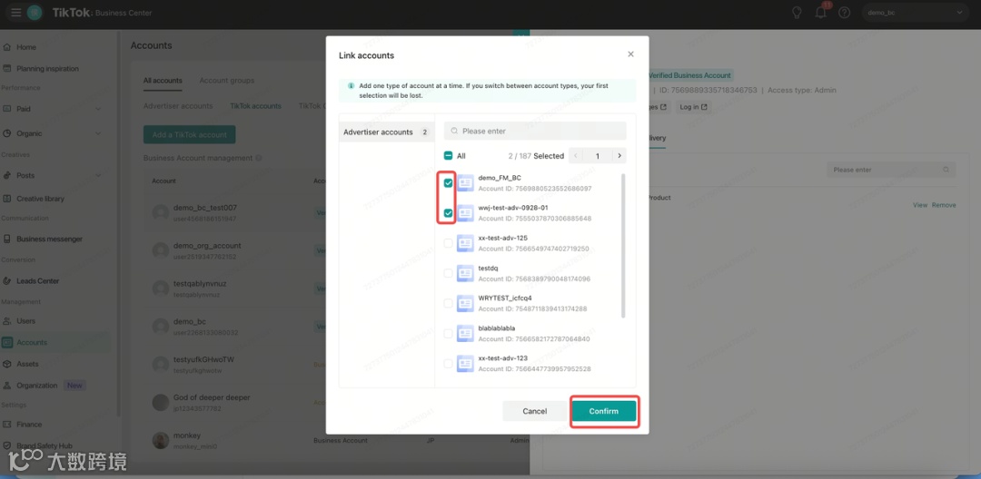Image resolution: width=981 pixels, height=479 pixels.
Task: Click the Business Account management info icon
Action: point(258,159)
